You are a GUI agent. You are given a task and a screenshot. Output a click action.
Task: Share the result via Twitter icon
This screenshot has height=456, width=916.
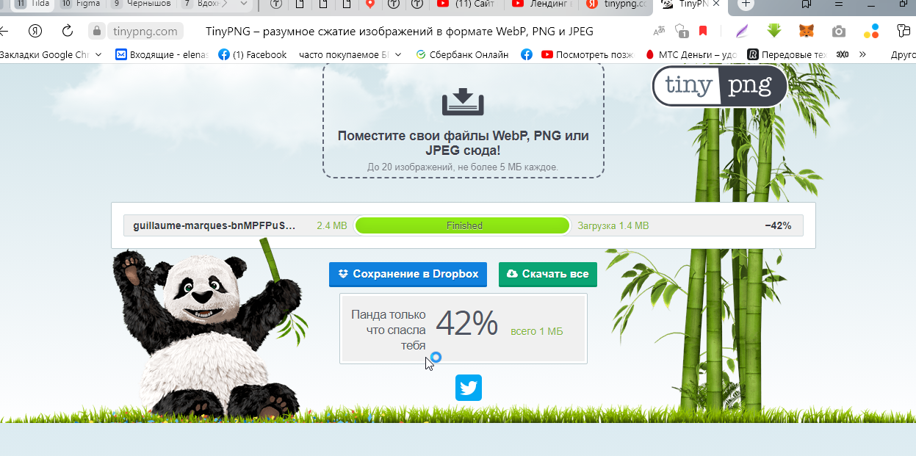point(468,387)
